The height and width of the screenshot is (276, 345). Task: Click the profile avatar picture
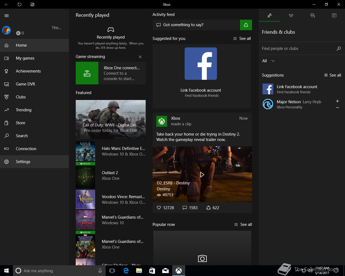(x=6, y=30)
